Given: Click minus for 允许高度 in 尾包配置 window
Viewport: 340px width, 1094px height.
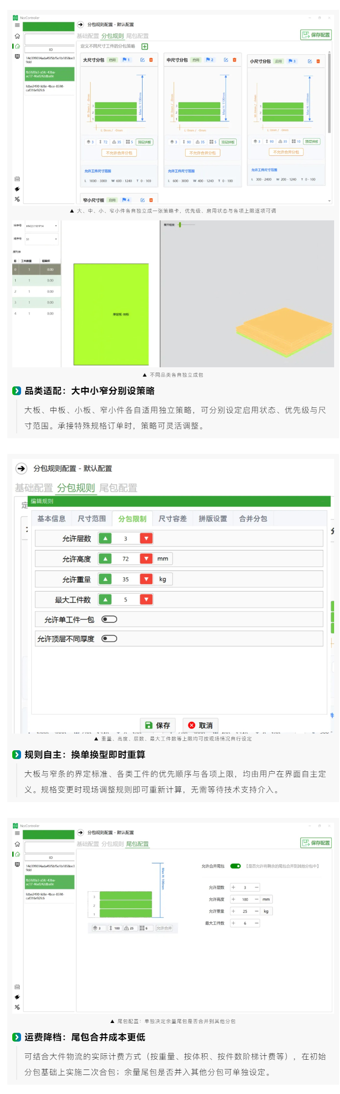Looking at the screenshot, I should coord(257,899).
